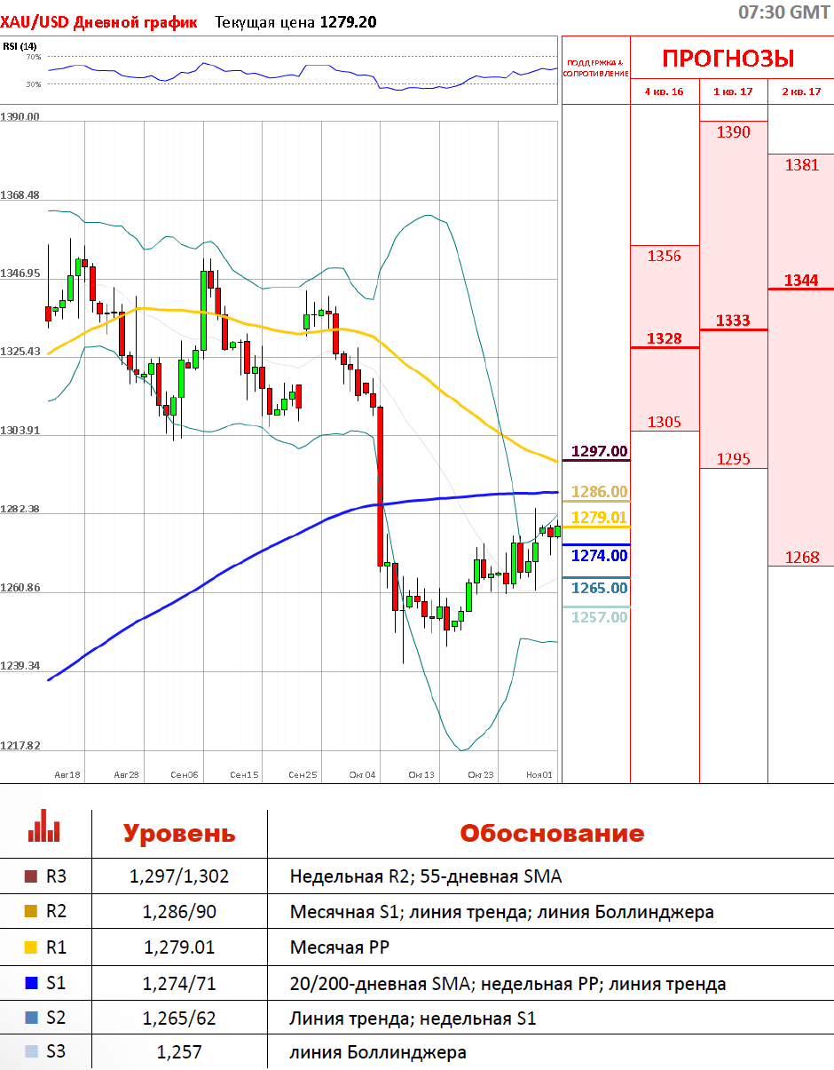The width and height of the screenshot is (834, 1070).
Task: Click the 1390 forecast maximum value
Action: (733, 132)
